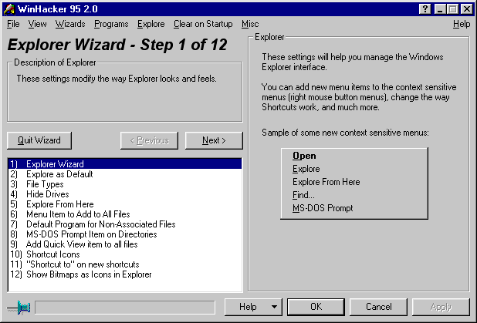Select '10) Shortcut Icons' list row
The width and height of the screenshot is (477, 323).
(125, 254)
